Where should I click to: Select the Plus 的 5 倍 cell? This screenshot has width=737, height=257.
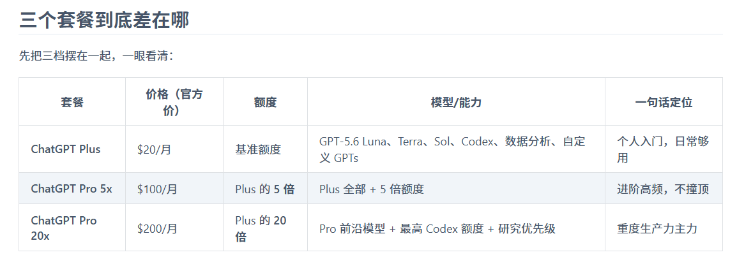click(265, 189)
